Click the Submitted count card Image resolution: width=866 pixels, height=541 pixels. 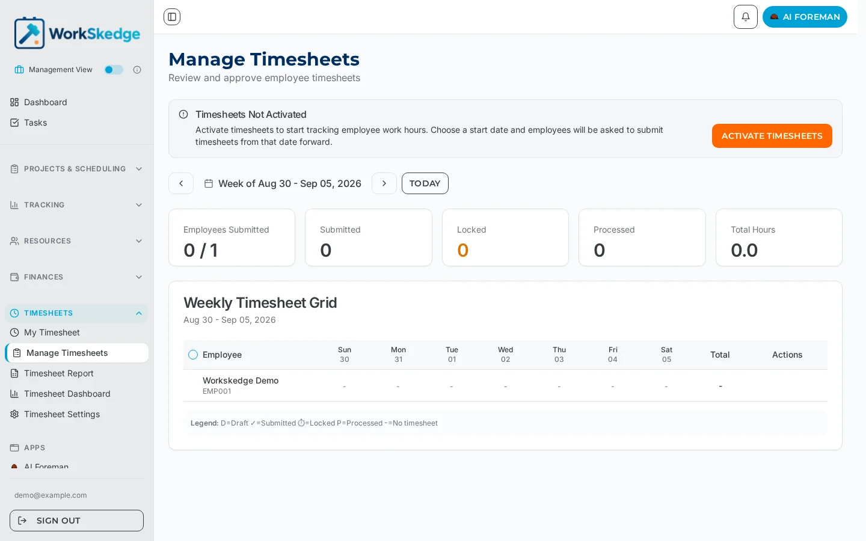[x=369, y=237]
